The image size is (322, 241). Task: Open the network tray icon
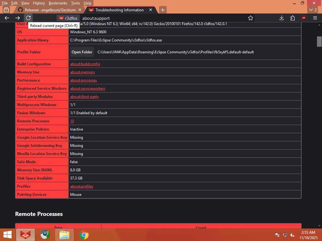point(285,235)
